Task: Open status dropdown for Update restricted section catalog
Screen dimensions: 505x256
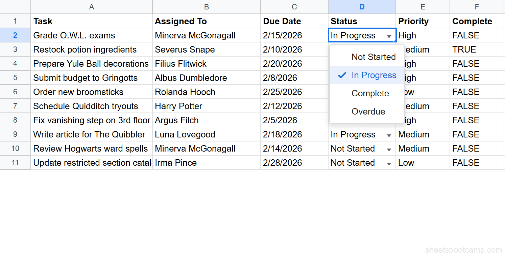Action: tap(389, 163)
